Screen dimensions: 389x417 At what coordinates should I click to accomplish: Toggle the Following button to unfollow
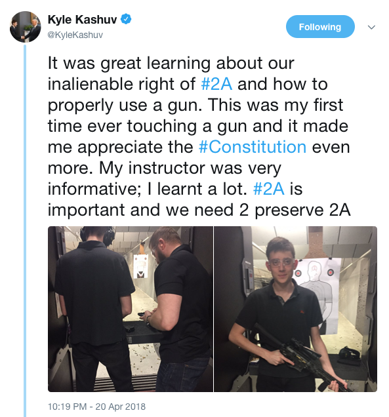[320, 27]
